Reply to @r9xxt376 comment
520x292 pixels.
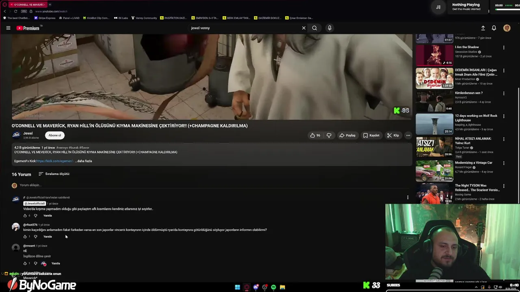48,237
